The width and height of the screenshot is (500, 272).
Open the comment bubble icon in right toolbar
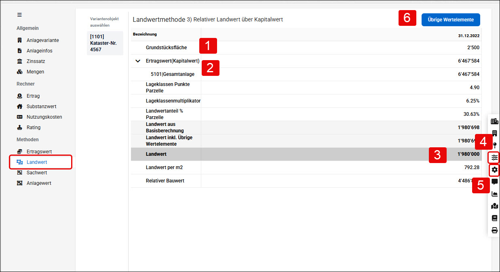pos(494,182)
